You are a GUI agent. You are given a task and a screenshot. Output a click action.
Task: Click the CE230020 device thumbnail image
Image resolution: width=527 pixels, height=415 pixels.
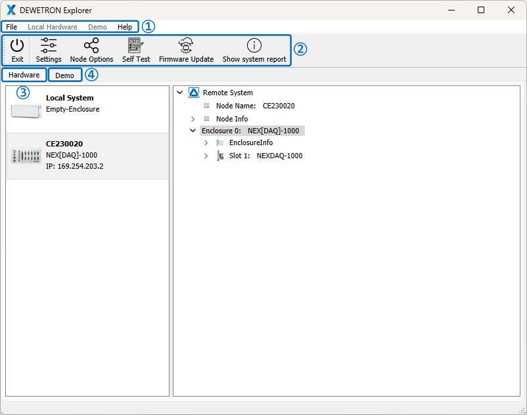(26, 156)
